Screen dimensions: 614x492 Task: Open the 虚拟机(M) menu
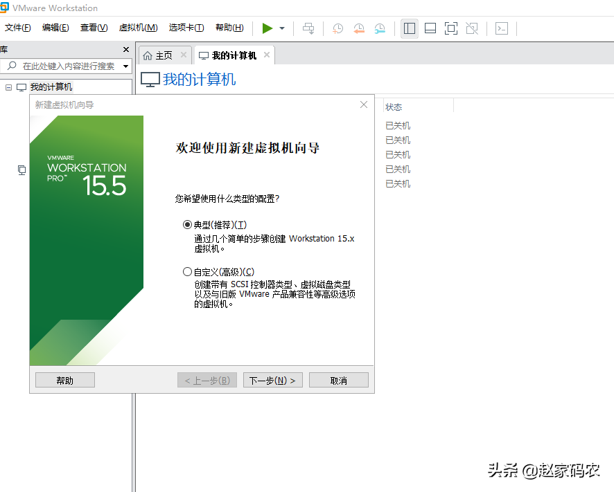click(138, 28)
